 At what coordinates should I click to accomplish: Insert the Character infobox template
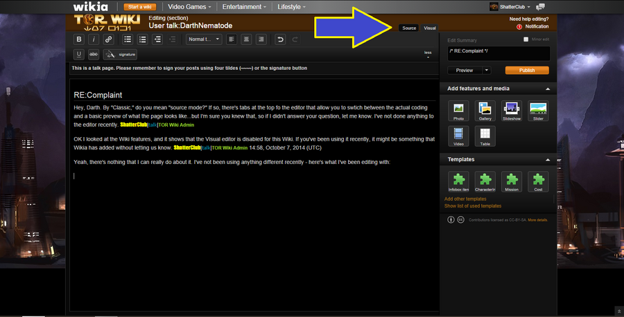(x=485, y=181)
